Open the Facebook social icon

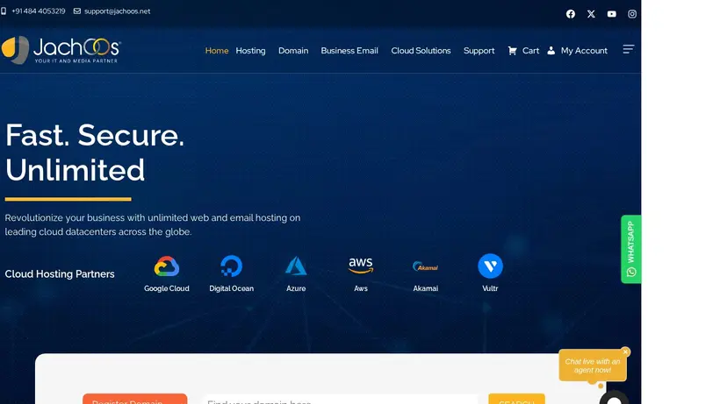tap(571, 14)
